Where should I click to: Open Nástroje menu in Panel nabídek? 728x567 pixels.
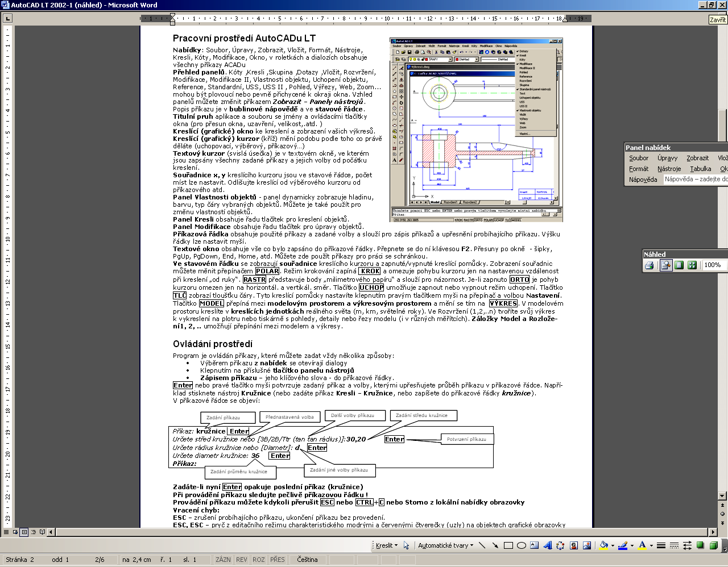click(669, 169)
